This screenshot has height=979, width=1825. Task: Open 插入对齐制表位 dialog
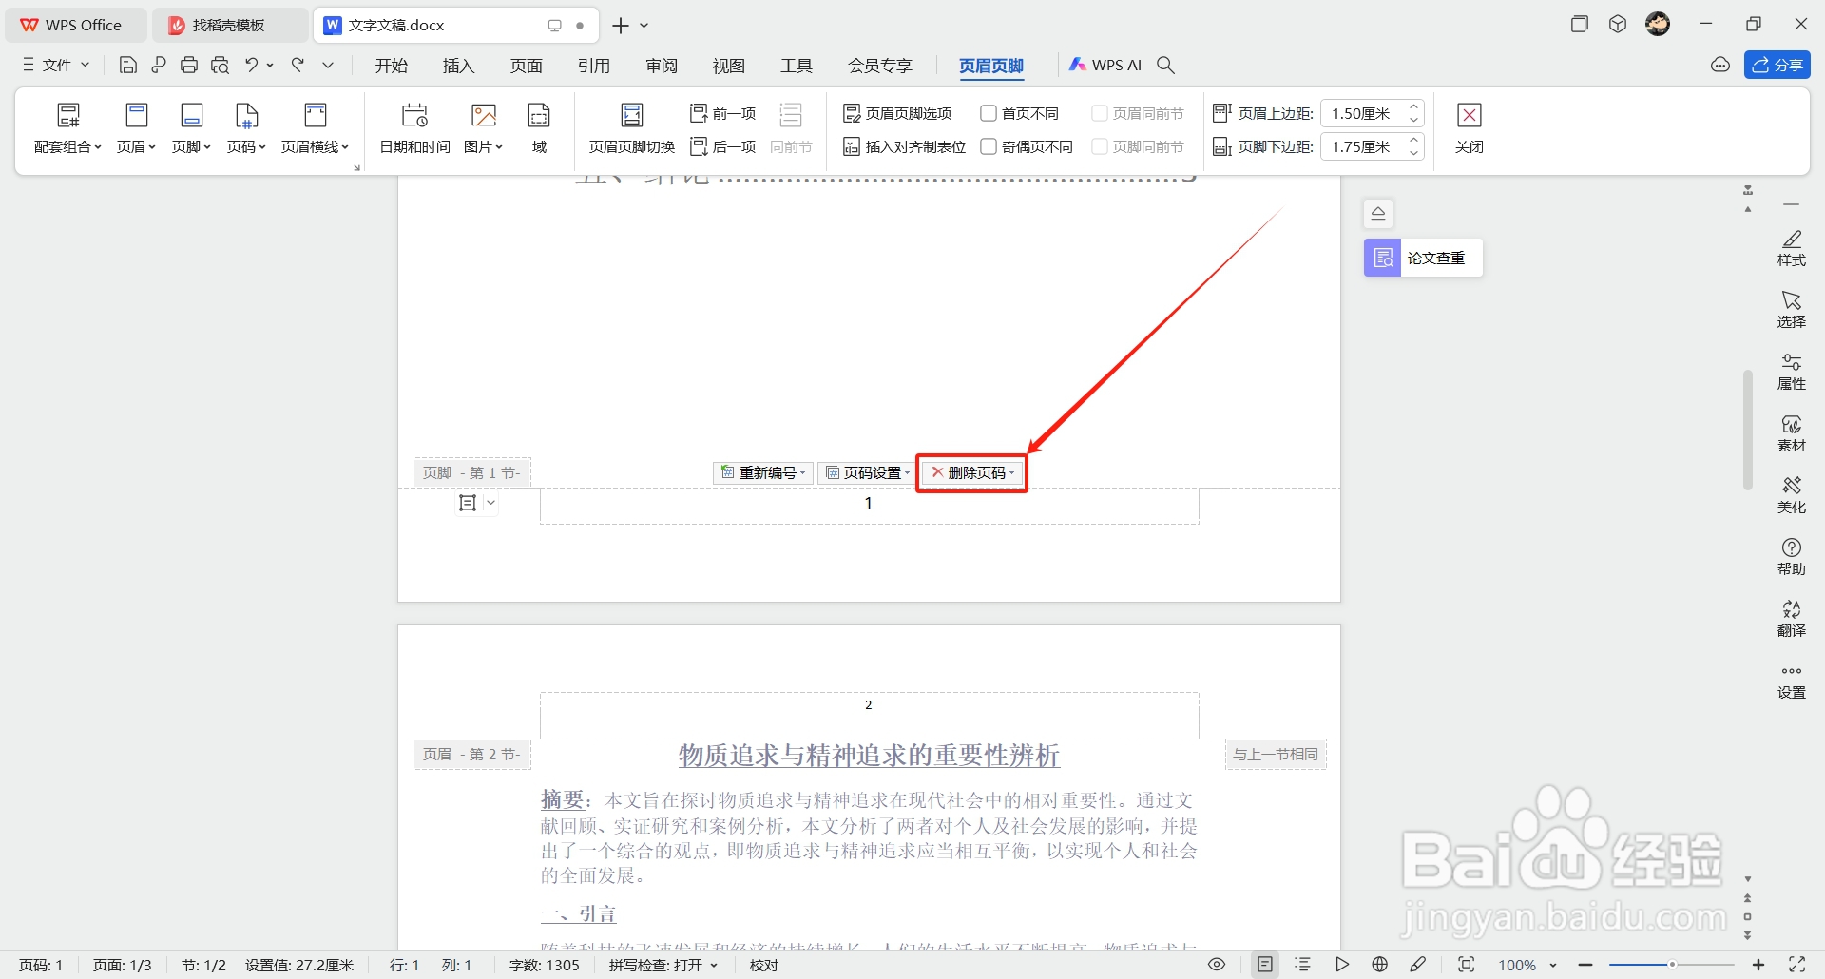(x=903, y=146)
